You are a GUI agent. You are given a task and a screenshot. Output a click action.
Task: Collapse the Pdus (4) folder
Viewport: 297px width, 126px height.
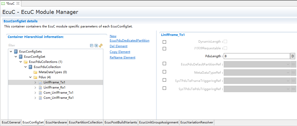point(30,77)
